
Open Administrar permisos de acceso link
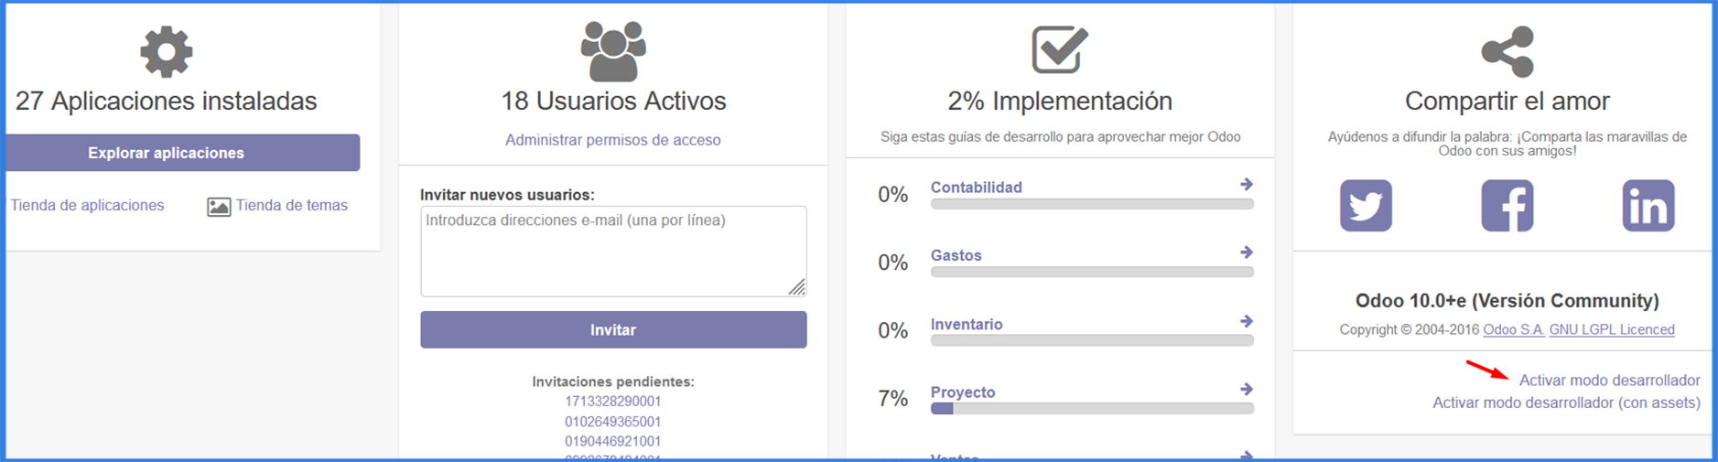coord(613,140)
